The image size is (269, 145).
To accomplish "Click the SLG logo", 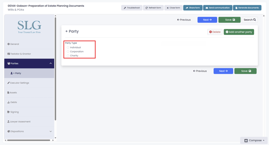I will (29, 26).
